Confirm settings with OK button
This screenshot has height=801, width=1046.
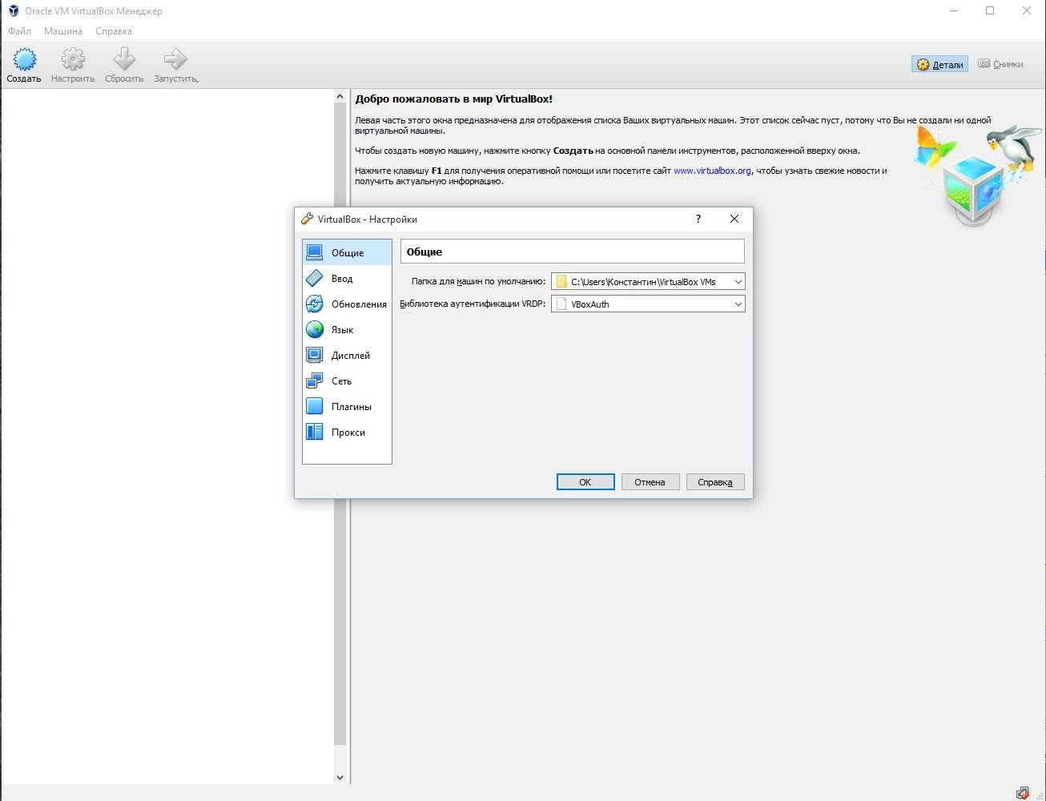[x=585, y=481]
